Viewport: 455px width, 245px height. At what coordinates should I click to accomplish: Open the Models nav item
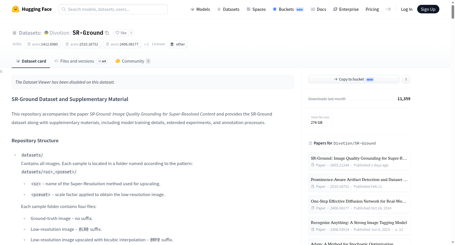click(200, 9)
